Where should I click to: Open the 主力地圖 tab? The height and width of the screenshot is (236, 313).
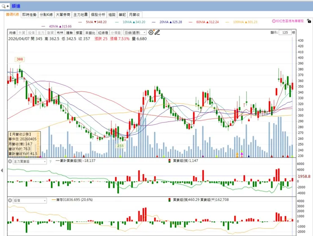click(x=80, y=14)
